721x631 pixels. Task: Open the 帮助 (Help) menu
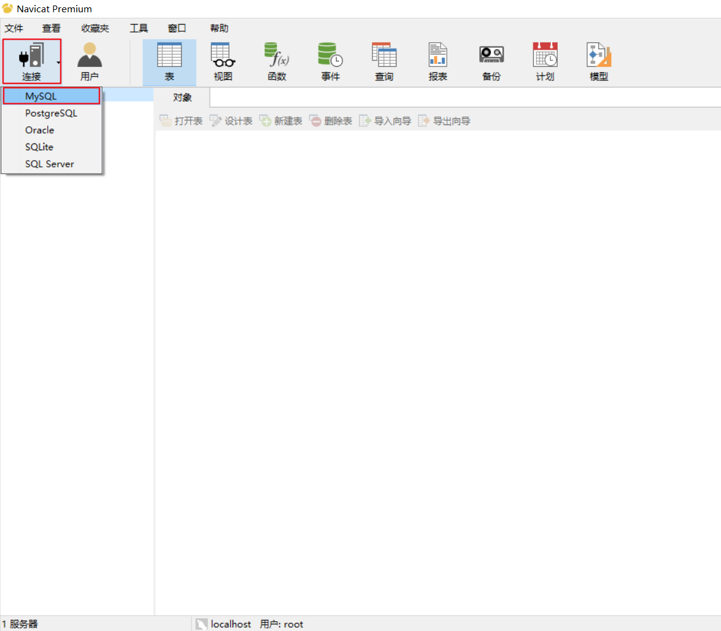(219, 28)
